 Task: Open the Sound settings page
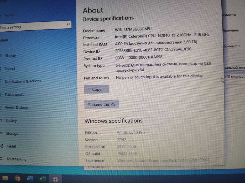point(10,68)
